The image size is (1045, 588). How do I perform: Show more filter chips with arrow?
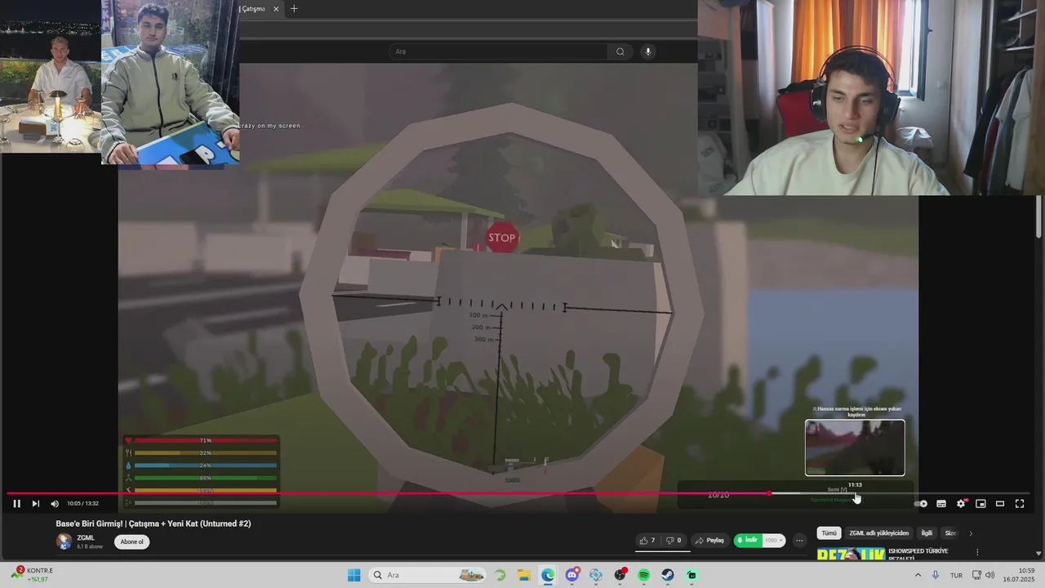(971, 533)
